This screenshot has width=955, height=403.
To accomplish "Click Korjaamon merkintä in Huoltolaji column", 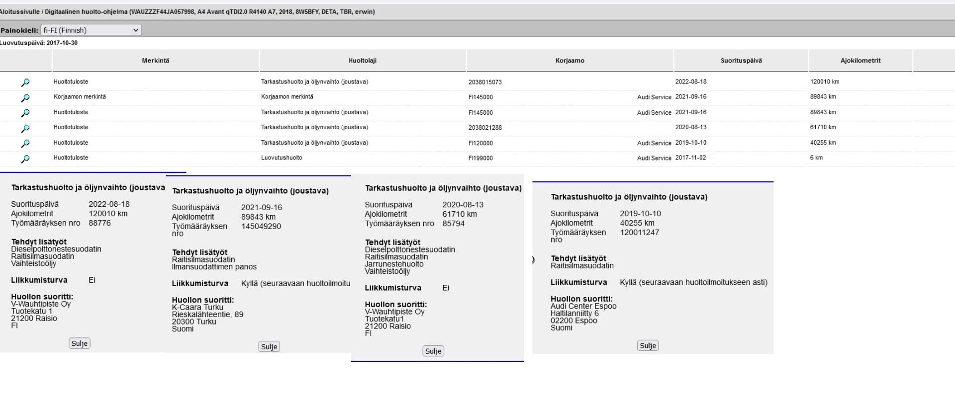I will (287, 97).
